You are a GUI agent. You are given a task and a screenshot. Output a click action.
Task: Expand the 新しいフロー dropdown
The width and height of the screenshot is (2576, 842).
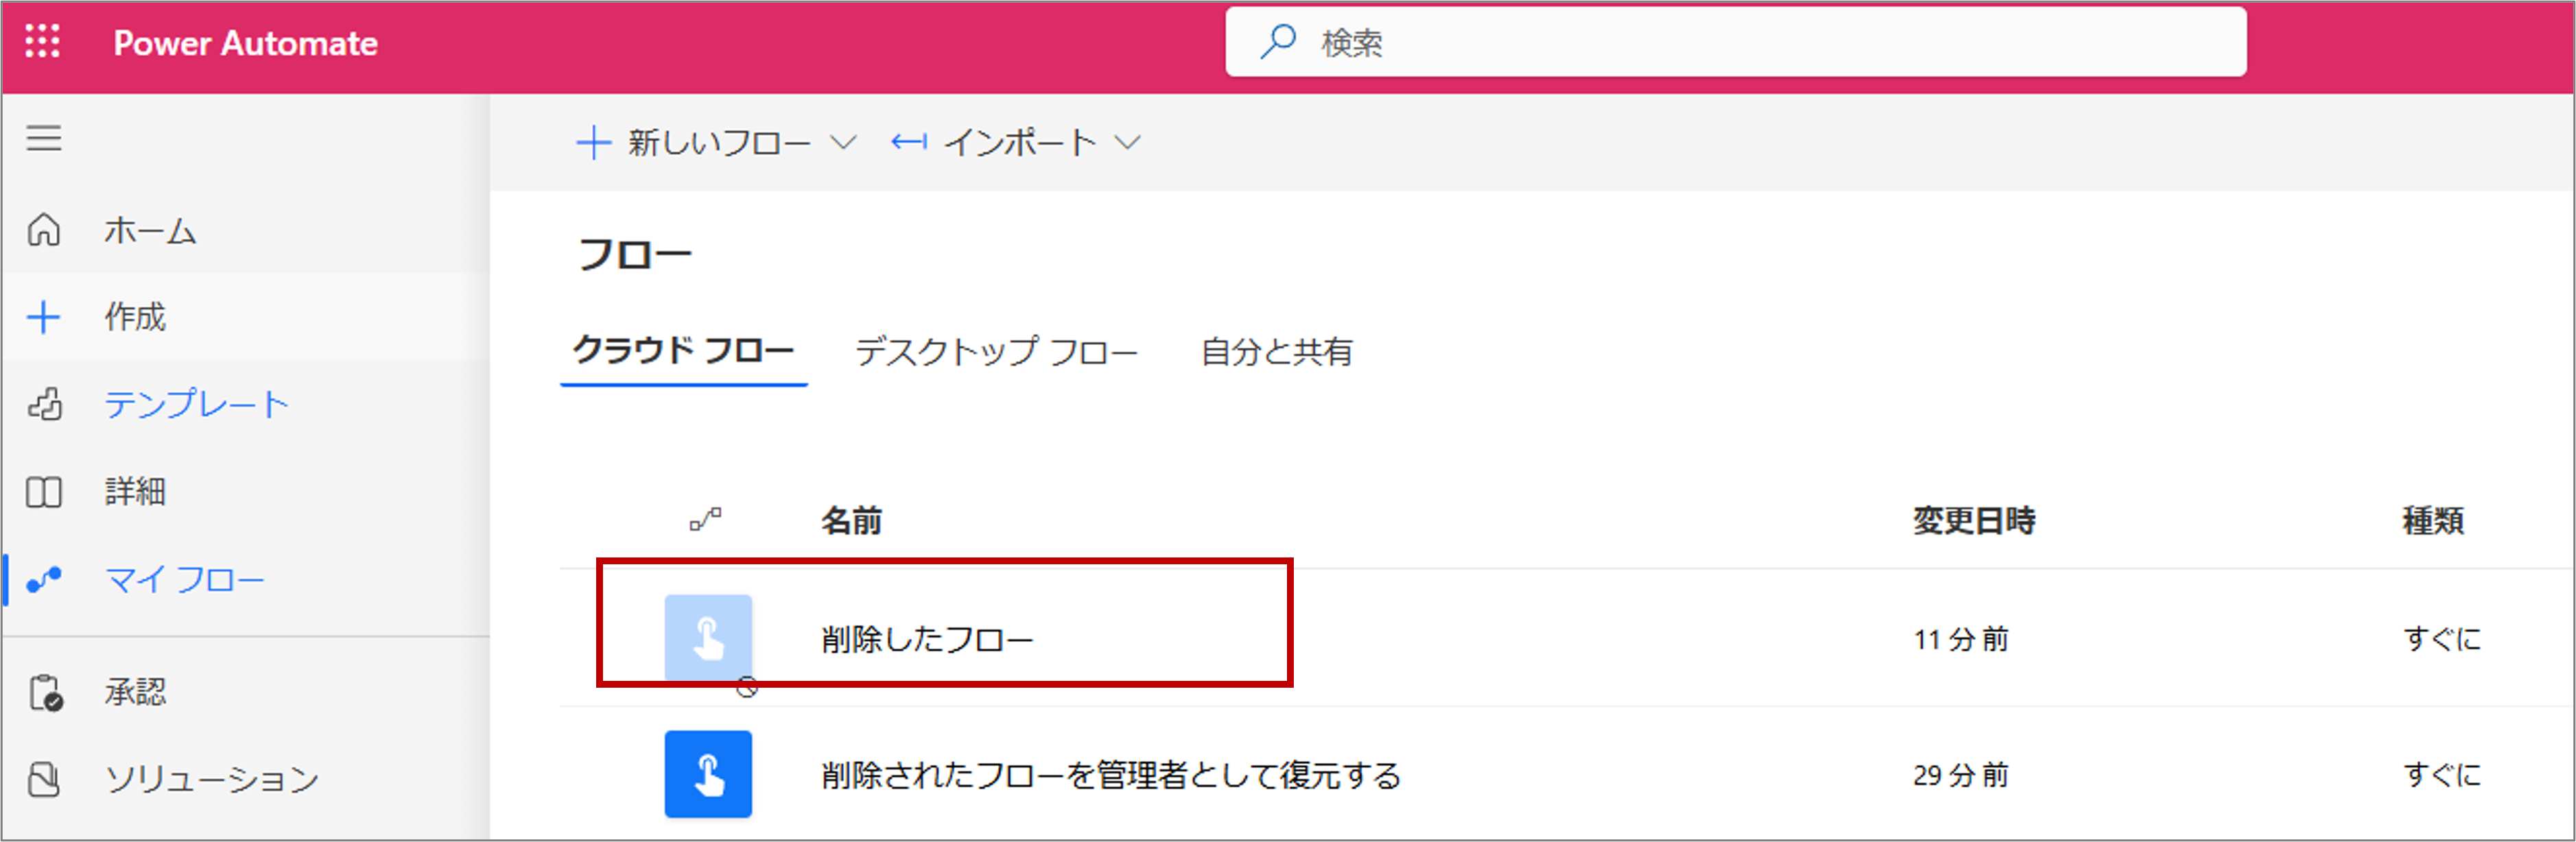point(845,142)
